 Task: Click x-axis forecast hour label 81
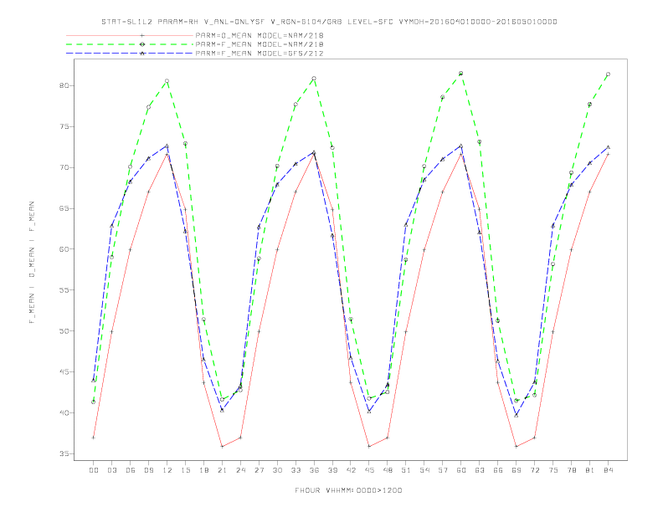pos(590,470)
